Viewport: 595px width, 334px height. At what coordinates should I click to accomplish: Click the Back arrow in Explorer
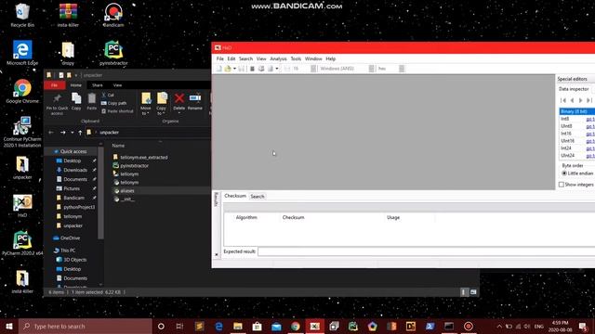[x=51, y=132]
